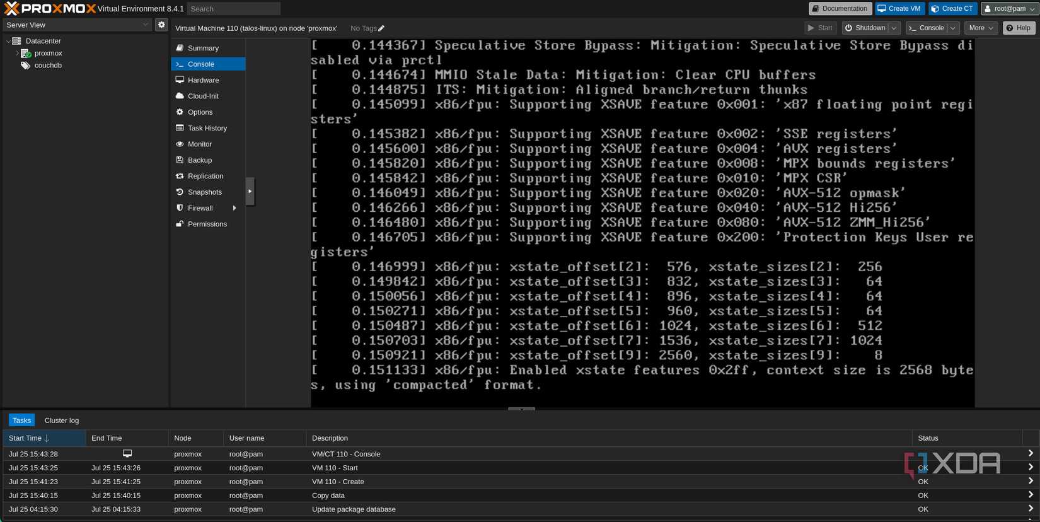This screenshot has width=1040, height=522.
Task: Sort by the Start Time column
Action: point(44,438)
